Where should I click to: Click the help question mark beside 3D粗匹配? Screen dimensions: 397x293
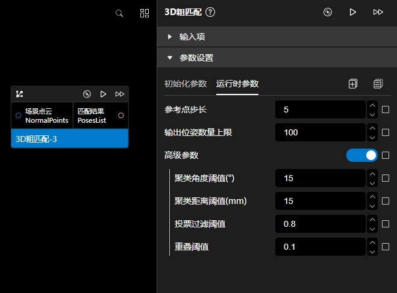point(210,12)
